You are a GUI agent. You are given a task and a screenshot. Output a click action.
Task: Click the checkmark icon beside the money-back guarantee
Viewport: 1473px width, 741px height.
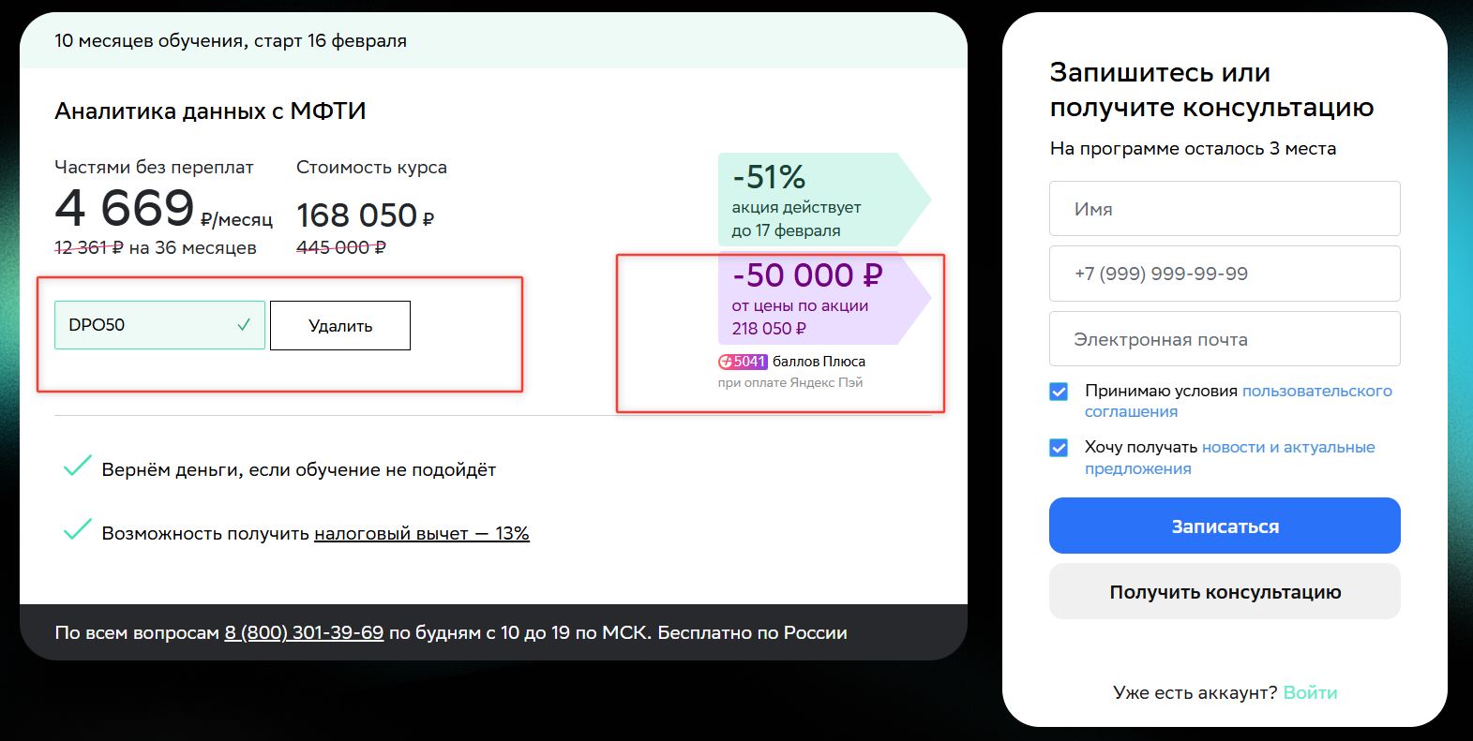point(77,467)
